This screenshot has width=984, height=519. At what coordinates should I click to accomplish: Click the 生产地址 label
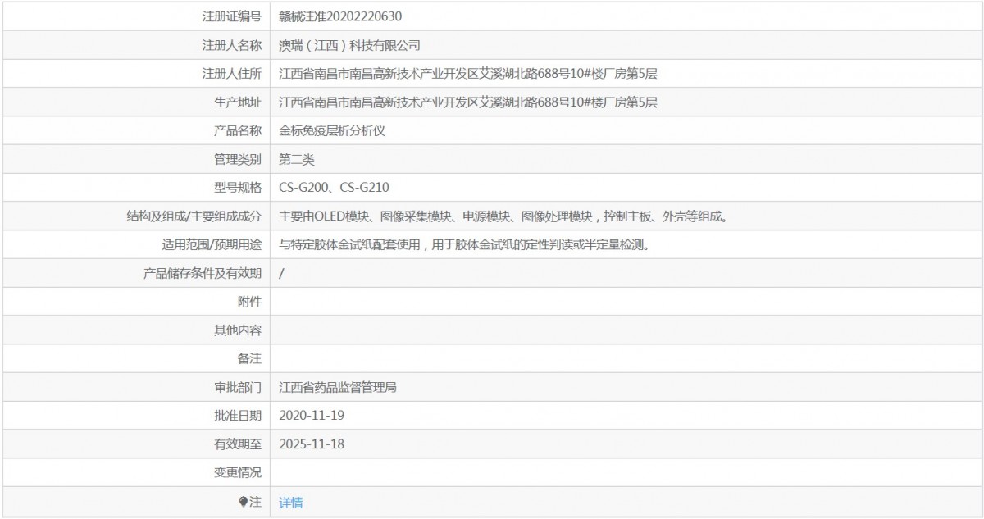[238, 102]
